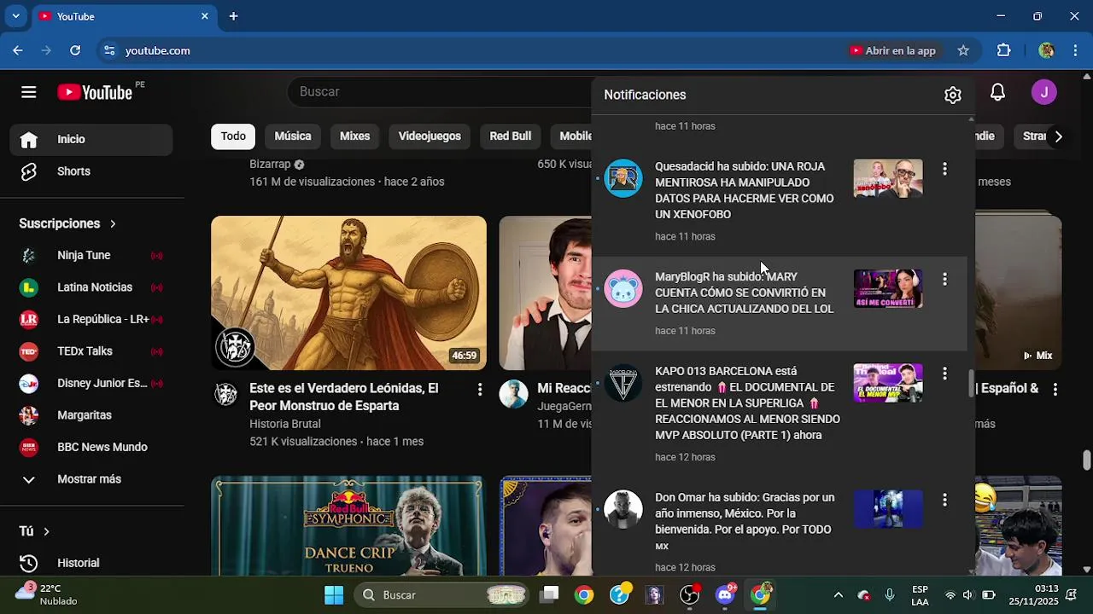Open BBC News Mundo subscription
The width and height of the screenshot is (1093, 614).
[x=92, y=447]
